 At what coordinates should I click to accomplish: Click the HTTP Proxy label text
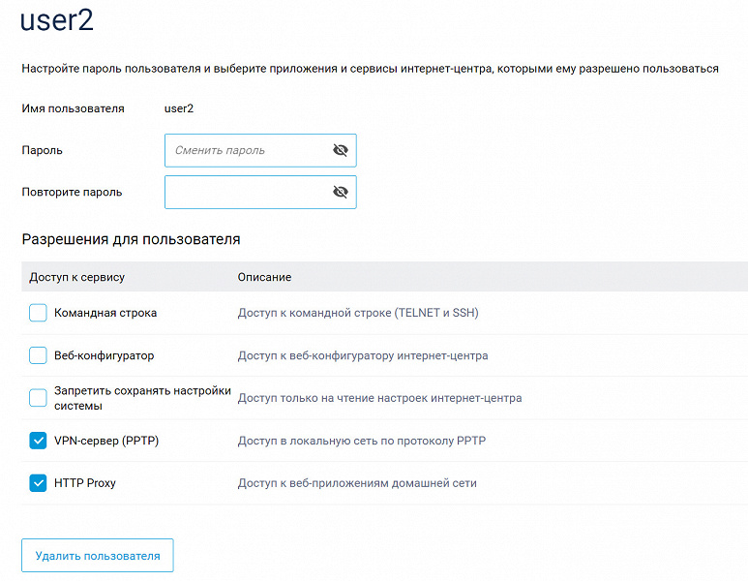(85, 482)
